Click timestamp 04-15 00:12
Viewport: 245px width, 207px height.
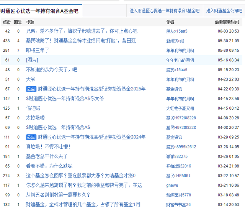click(x=229, y=108)
